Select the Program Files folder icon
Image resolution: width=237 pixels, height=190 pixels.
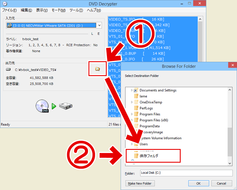136,114
